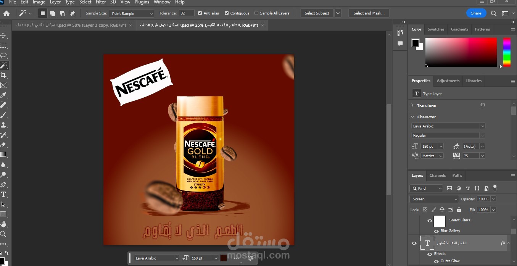Select the Brush tool
The width and height of the screenshot is (517, 266).
coord(3,115)
